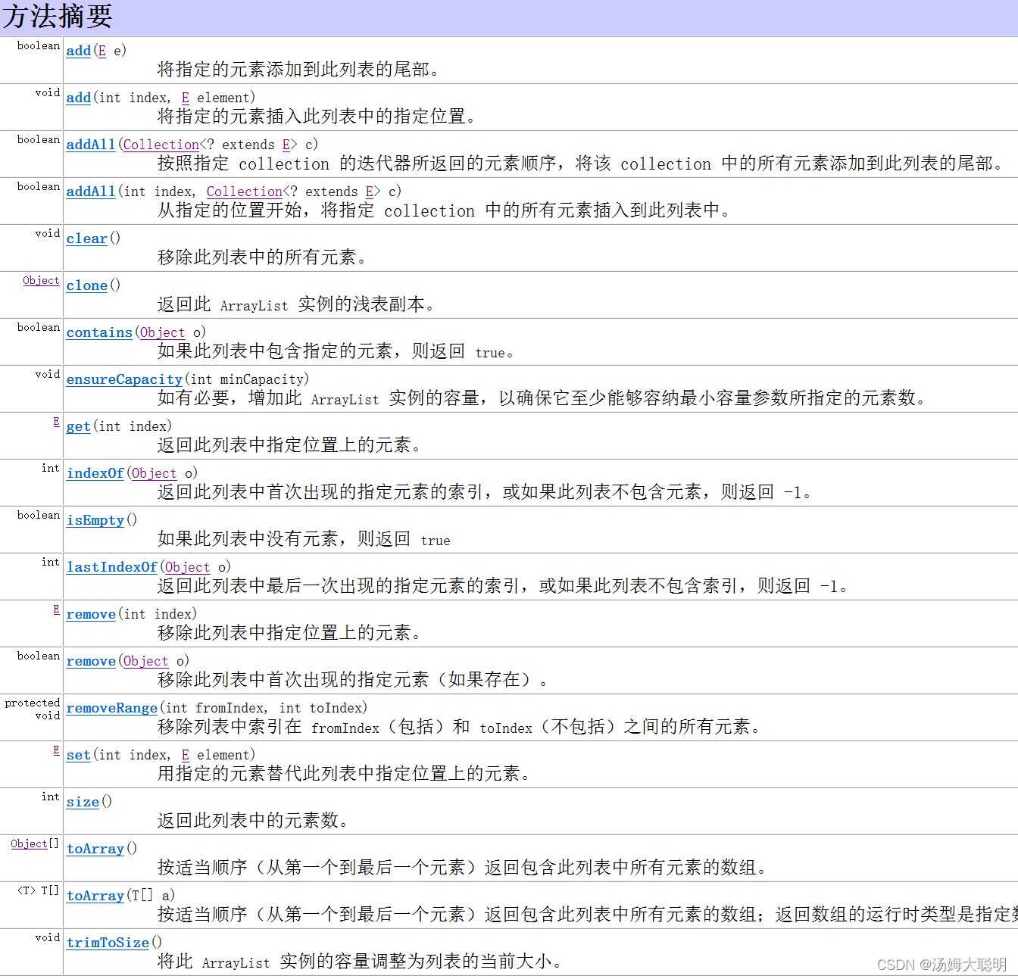
Task: Open the toArray() no-argument method link
Action: click(95, 849)
